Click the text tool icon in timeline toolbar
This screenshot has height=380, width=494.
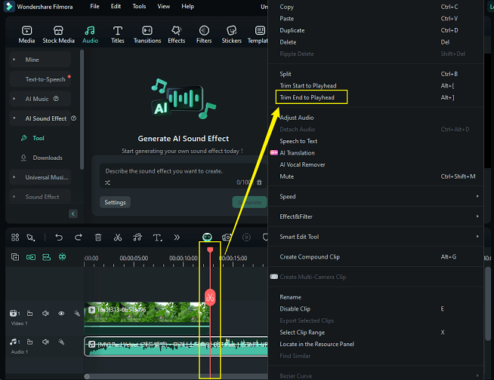pos(157,237)
